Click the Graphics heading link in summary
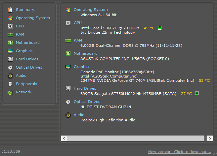This screenshot has width=217, height=156. 82,67
